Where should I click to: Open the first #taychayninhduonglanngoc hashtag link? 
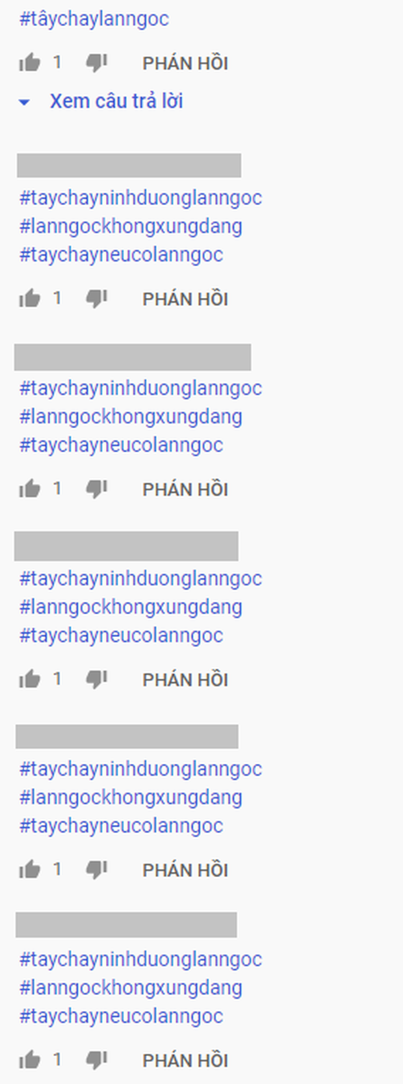pos(140,198)
